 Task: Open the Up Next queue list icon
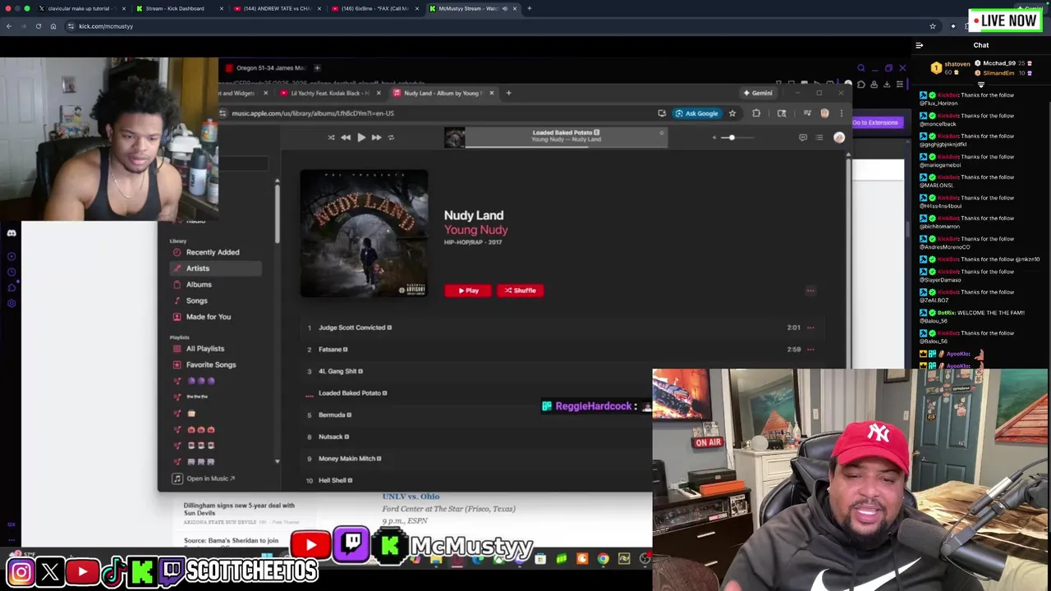(x=819, y=138)
